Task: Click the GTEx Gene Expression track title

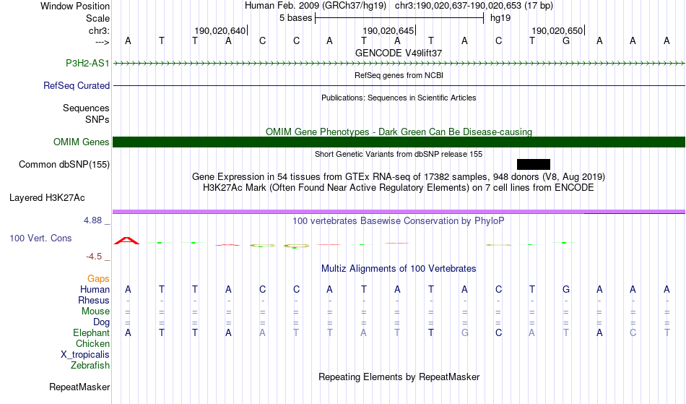Action: pyautogui.click(x=399, y=177)
